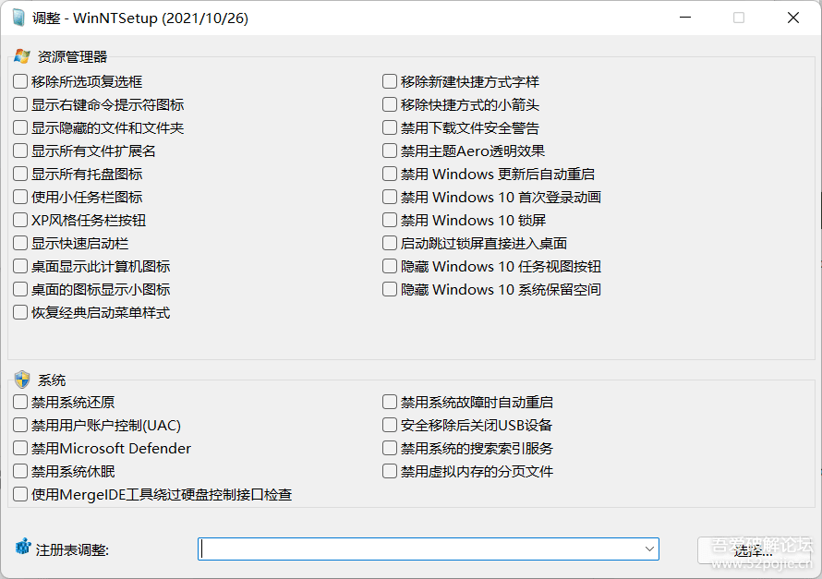Screen dimensions: 822x579
Task: Toggle 桌面的图标显示小图标
Action: (x=20, y=289)
